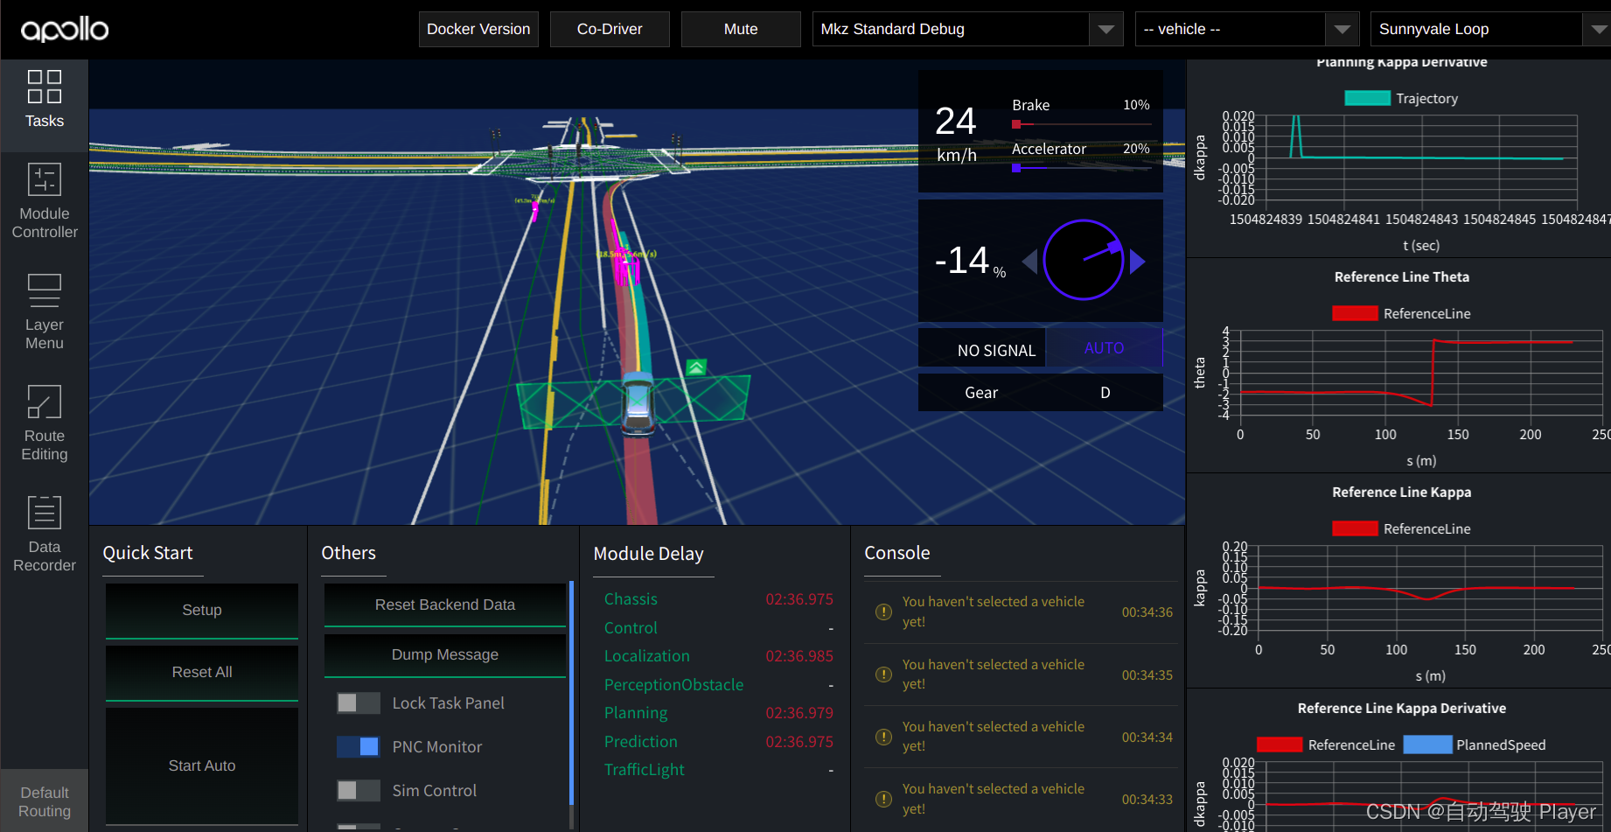Enable Lock Task Panel
Image resolution: width=1611 pixels, height=832 pixels.
358,703
